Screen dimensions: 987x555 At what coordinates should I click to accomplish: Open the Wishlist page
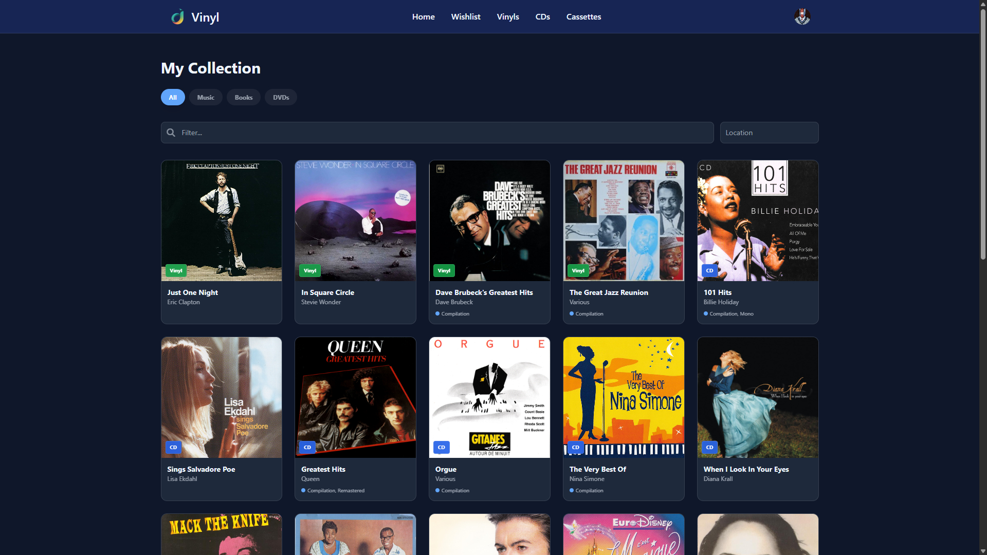click(x=466, y=17)
